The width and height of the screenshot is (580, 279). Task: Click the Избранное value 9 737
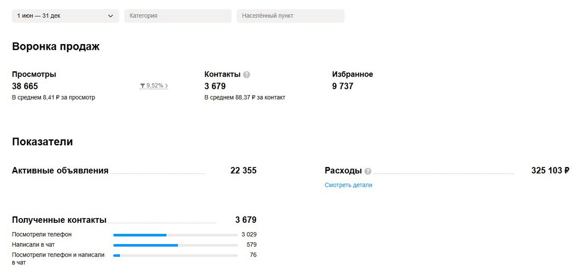[x=343, y=86]
